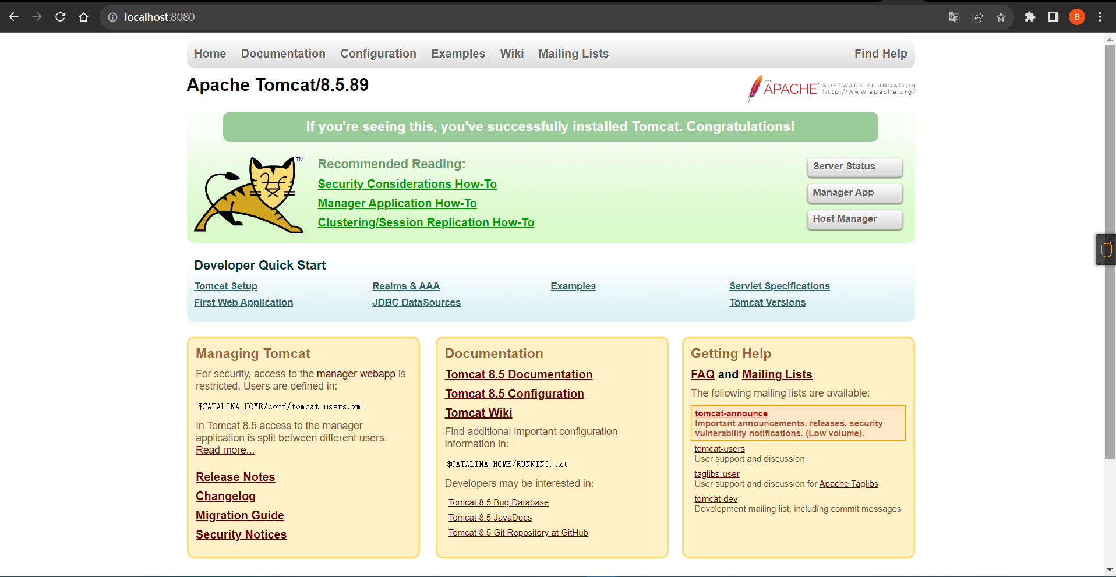
Task: Open the Home nav item
Action: pyautogui.click(x=210, y=54)
